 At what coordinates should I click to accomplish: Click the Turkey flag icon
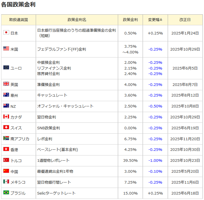click(6, 160)
